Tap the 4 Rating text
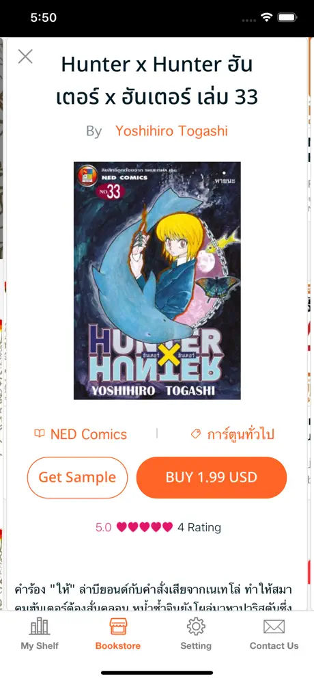This screenshot has width=314, height=681. click(x=199, y=527)
